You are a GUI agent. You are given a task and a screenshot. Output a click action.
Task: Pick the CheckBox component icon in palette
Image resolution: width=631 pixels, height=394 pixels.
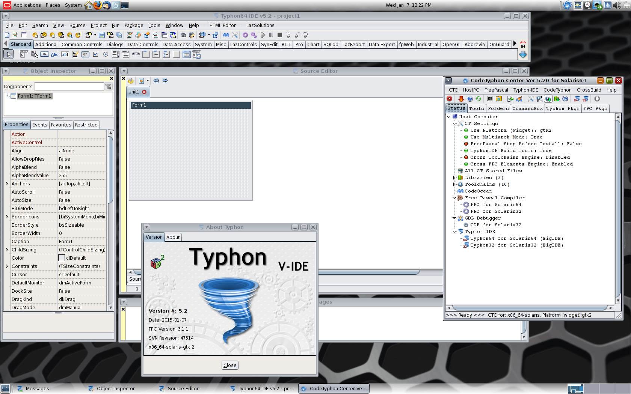pos(95,54)
